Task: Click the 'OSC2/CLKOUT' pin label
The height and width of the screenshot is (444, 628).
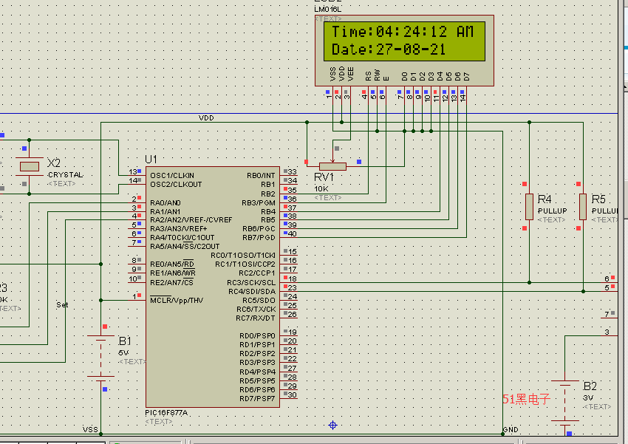Action: (176, 184)
